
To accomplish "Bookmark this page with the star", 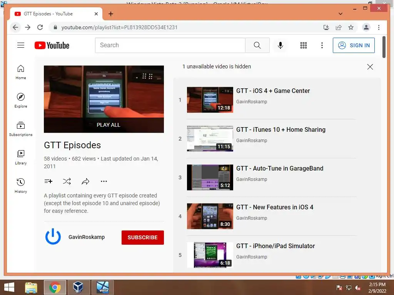I will pyautogui.click(x=351, y=27).
